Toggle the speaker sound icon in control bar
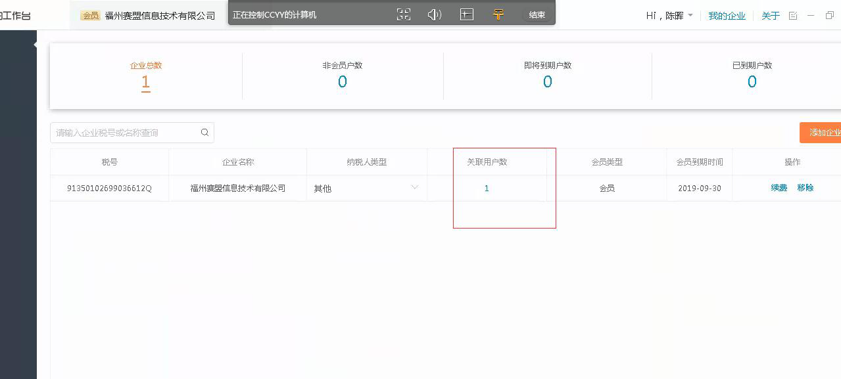 (x=435, y=14)
